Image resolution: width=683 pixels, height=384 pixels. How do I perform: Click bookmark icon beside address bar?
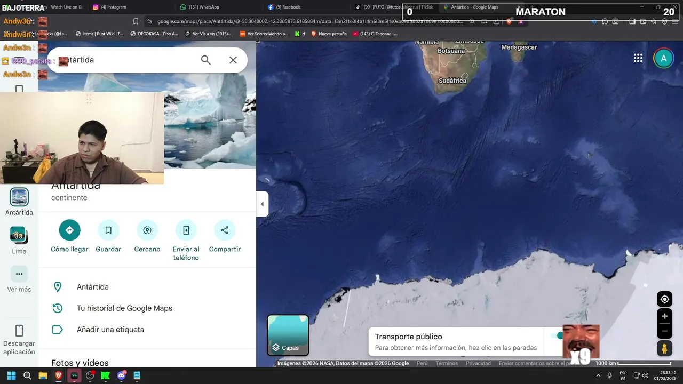pos(136,21)
